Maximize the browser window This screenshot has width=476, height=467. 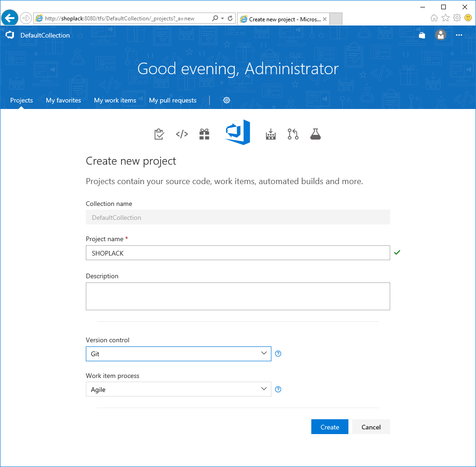(444, 7)
